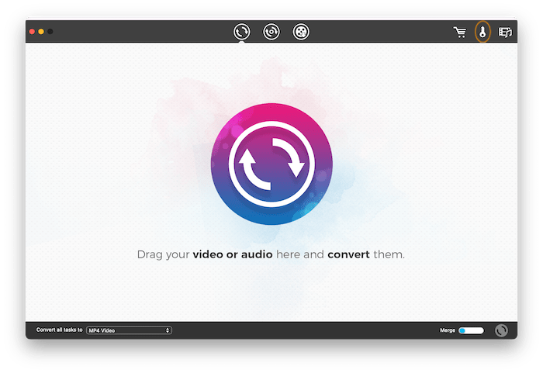Click the rightmost top toolbar icon
Viewport: 543px width, 373px height.
[506, 32]
